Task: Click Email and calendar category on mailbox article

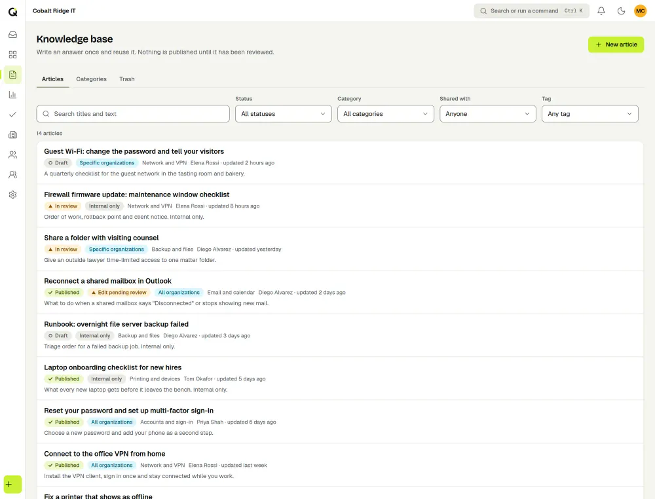Action: pos(231,292)
